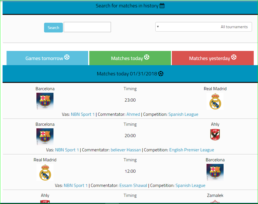Open Spanish League link in 12:00 match

click(190, 186)
